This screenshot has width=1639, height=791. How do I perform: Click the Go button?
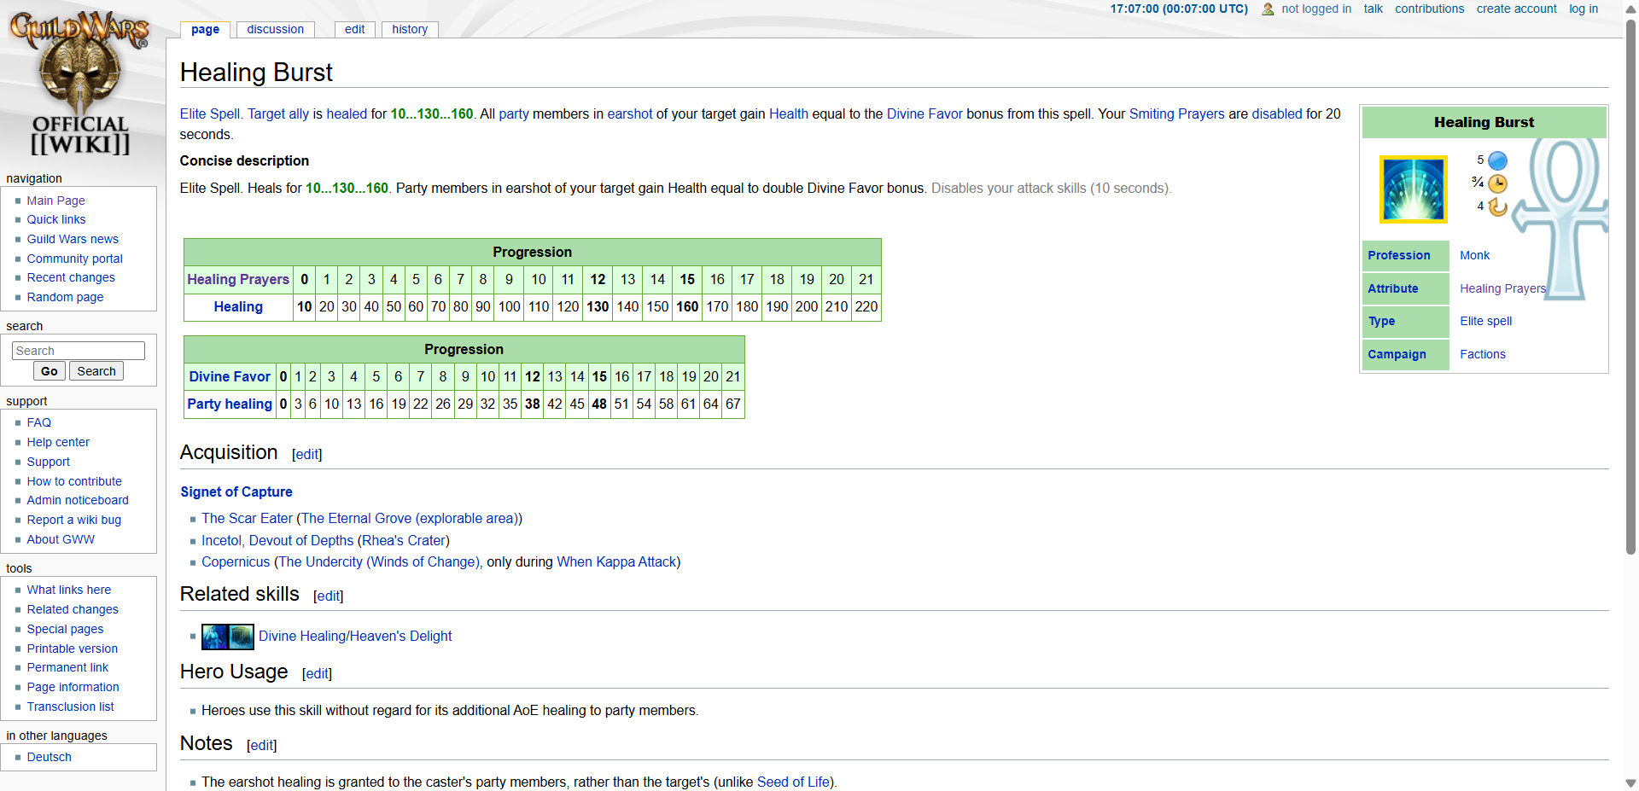click(50, 371)
